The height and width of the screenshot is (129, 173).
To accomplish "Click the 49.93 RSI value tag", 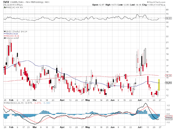I will (168, 18).
